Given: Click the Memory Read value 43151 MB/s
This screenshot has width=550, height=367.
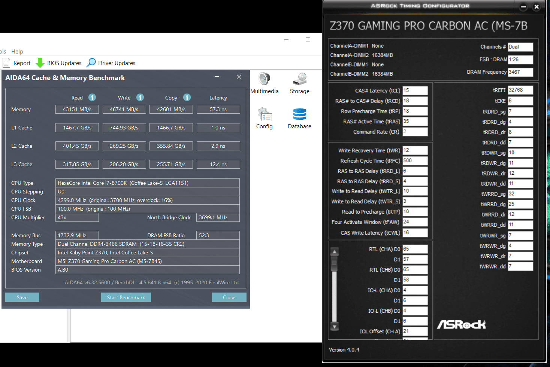Looking at the screenshot, I should (x=77, y=109).
